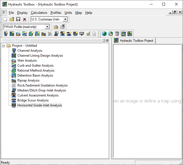Create new Detention Basin calculator from toolbar
The width and height of the screenshot is (183, 165).
click(37, 34)
